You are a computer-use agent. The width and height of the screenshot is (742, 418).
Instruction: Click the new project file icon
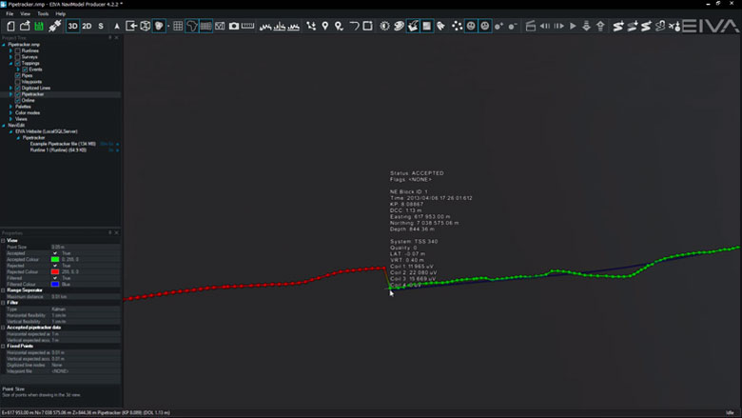pyautogui.click(x=9, y=26)
